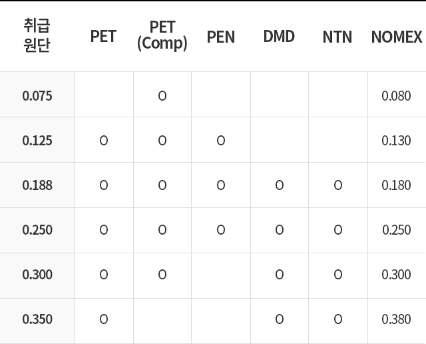Click the O mark for PET (Comp) at 0.075
Viewport: 426px width, 344px height.
click(x=162, y=96)
